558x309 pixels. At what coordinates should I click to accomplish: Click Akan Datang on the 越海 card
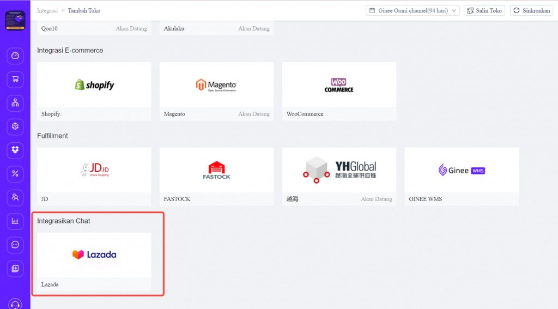click(x=376, y=199)
